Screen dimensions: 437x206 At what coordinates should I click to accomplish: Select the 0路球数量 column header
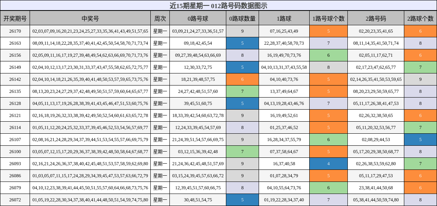pos(242,19)
